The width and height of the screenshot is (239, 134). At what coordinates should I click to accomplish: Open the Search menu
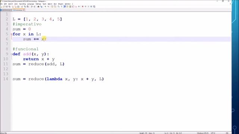click(x=10, y=4)
